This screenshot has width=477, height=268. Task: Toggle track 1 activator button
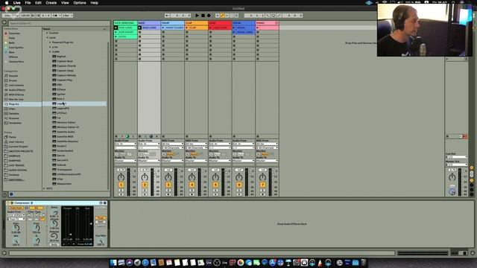[121, 185]
